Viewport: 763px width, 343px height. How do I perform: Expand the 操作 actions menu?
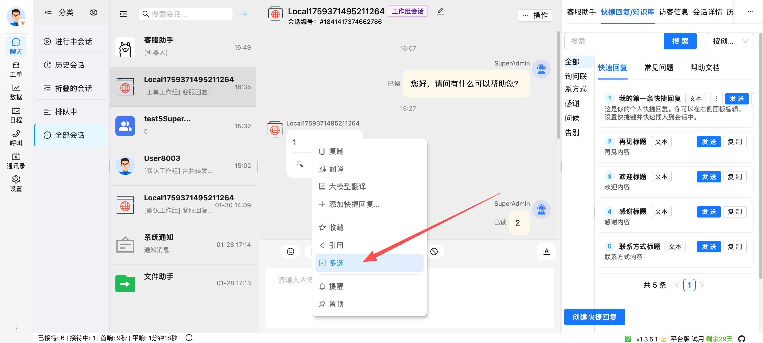(x=535, y=15)
